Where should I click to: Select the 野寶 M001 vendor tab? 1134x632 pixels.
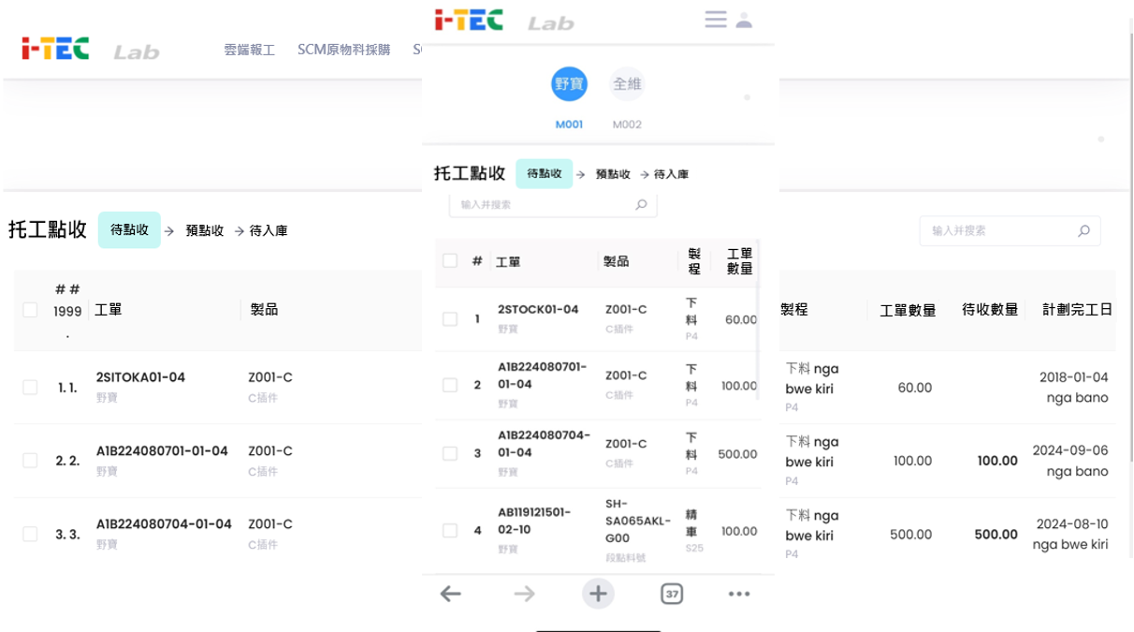(569, 84)
